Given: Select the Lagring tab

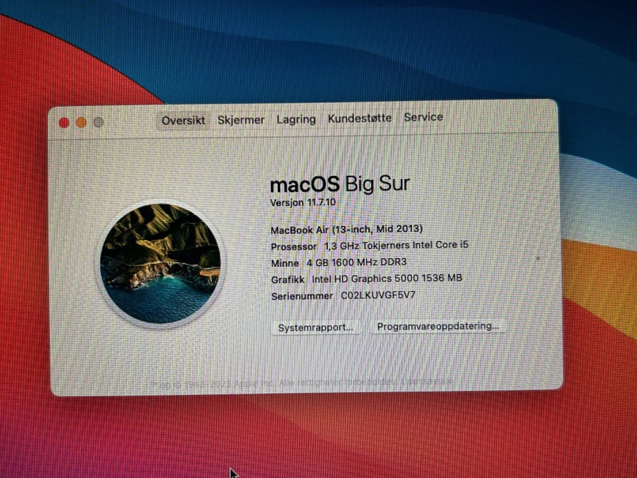Looking at the screenshot, I should [x=296, y=119].
